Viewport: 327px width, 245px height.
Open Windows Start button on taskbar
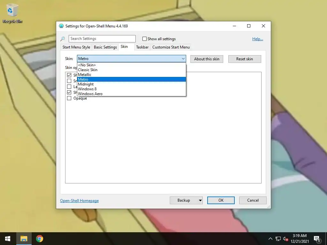coord(8,239)
